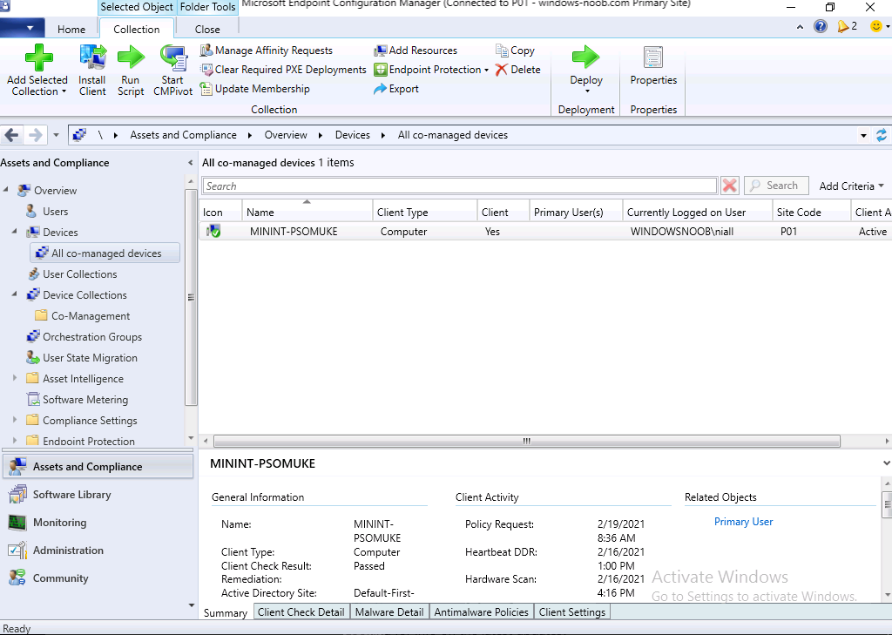Open the Malware Detail tab
This screenshot has width=892, height=635.
point(389,612)
